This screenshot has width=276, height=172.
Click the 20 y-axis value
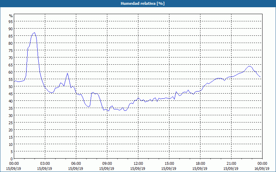tap(11, 130)
